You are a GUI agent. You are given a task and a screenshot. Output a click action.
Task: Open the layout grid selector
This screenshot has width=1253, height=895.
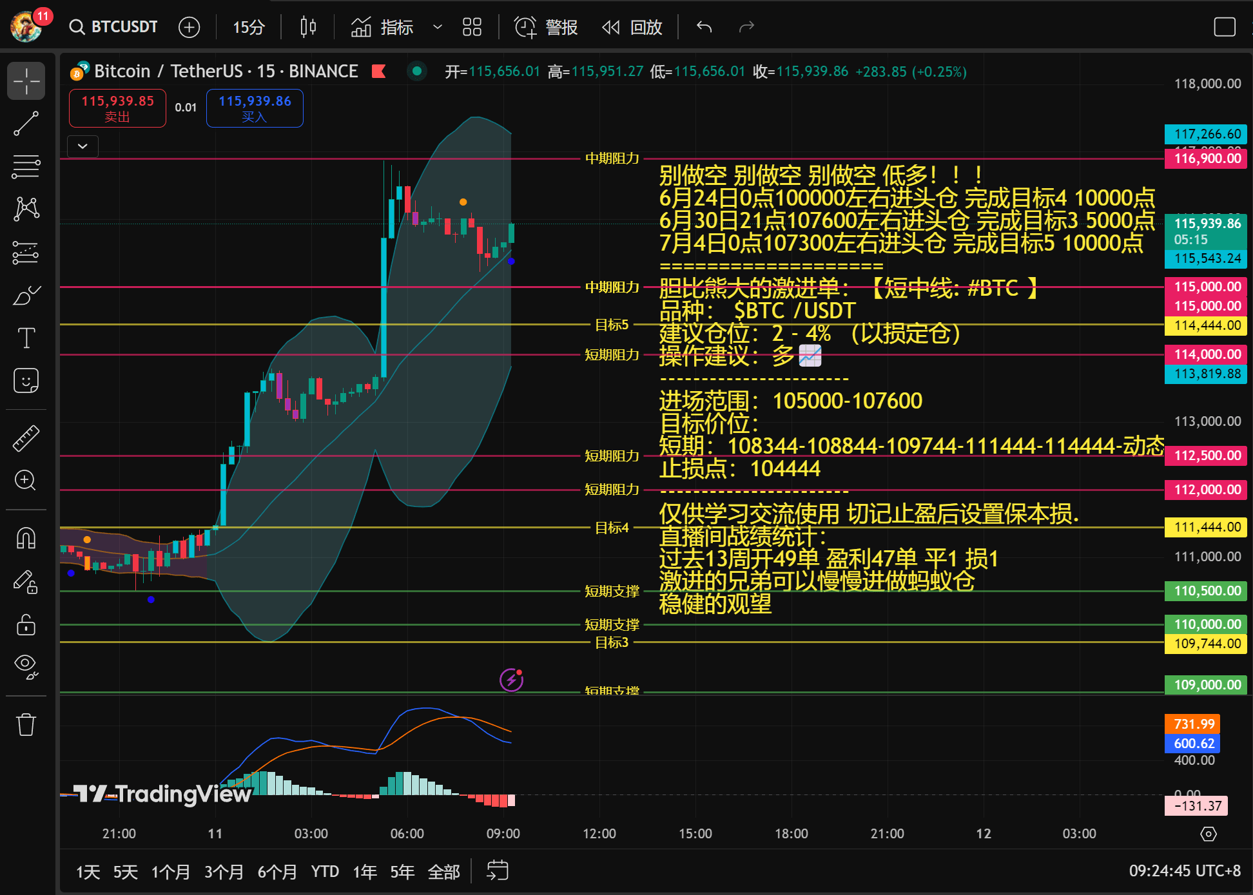tap(472, 27)
